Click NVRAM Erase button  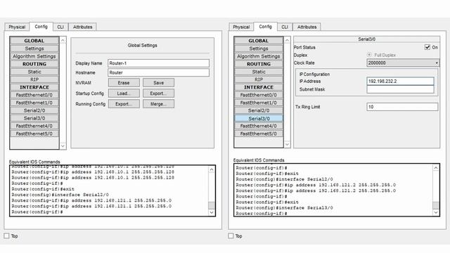tap(124, 83)
